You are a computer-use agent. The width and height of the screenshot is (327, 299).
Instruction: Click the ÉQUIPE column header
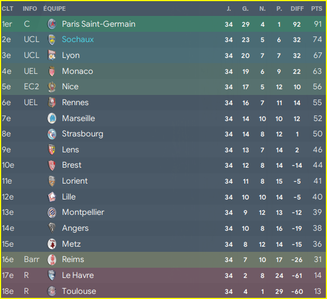[55, 9]
